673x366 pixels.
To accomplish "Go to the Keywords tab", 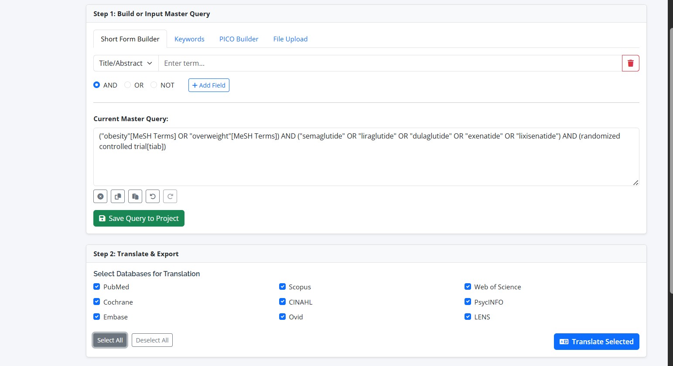I will pos(189,39).
